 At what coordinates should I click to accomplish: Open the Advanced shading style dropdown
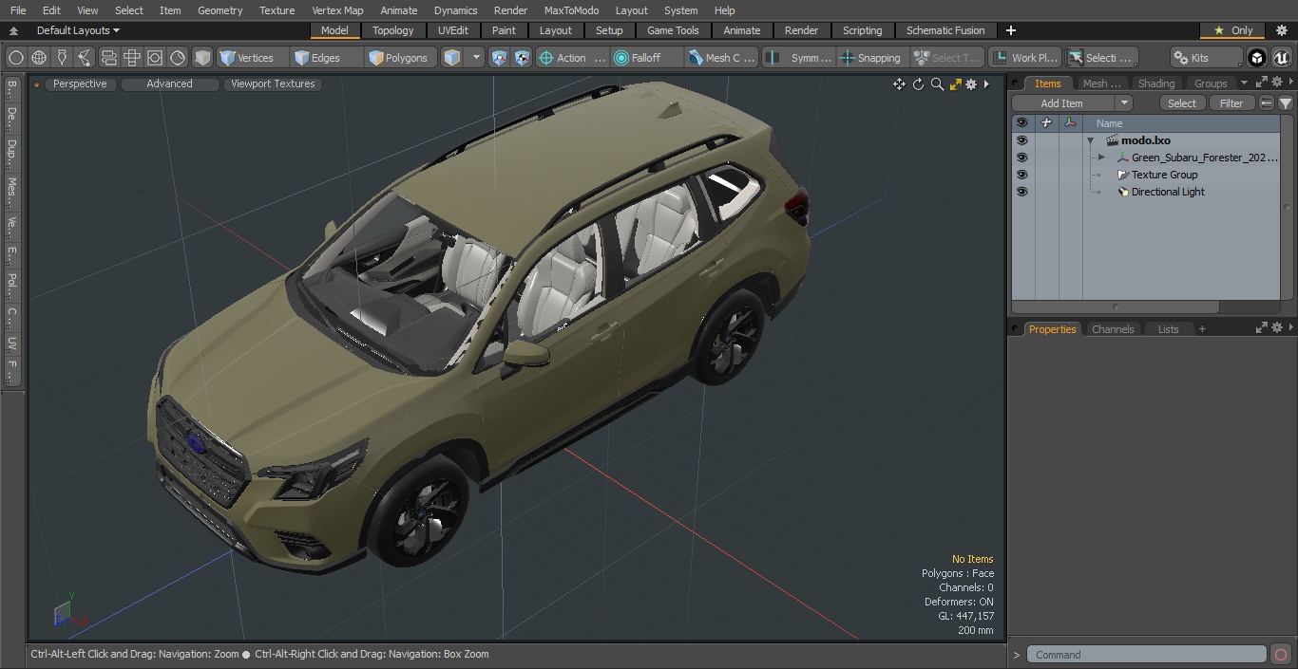[169, 84]
